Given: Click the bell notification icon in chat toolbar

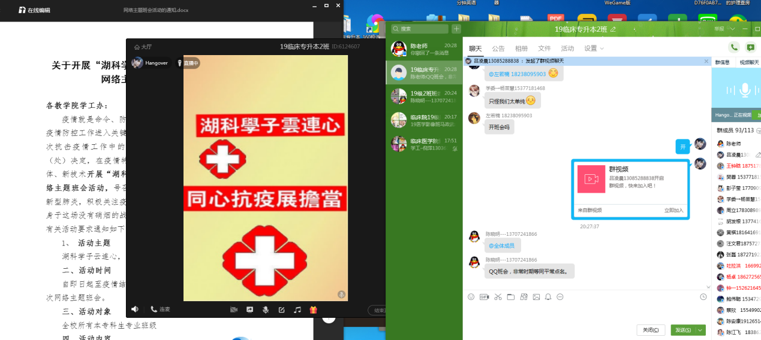Looking at the screenshot, I should tap(548, 297).
